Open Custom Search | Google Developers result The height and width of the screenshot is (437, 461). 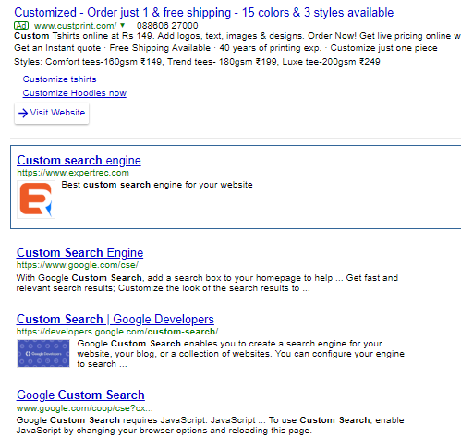pos(115,319)
